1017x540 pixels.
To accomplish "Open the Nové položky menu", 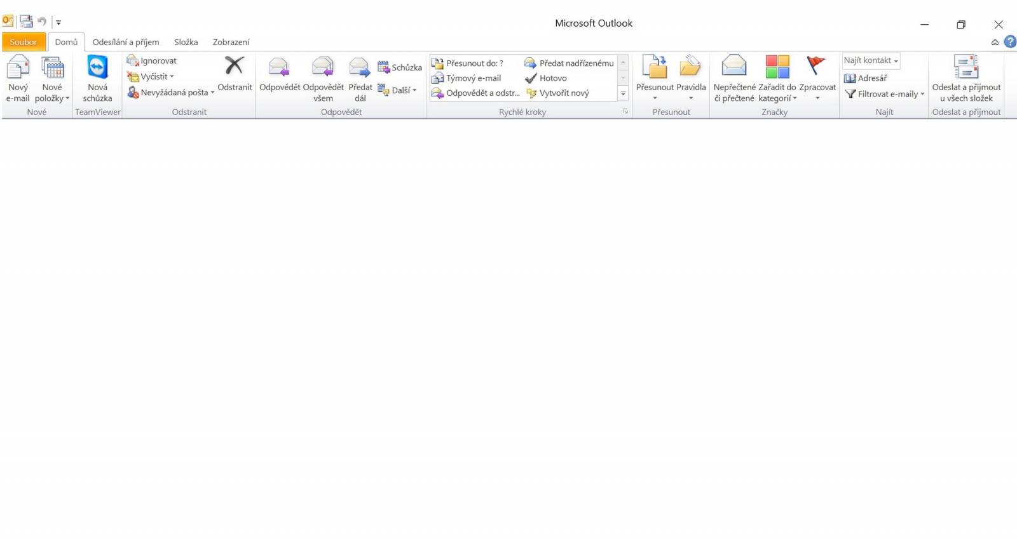I will click(52, 79).
